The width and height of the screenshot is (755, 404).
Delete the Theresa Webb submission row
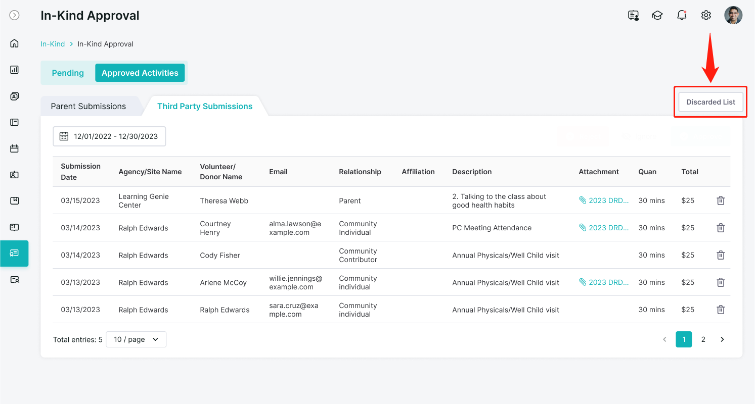(x=721, y=200)
